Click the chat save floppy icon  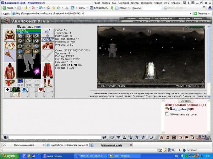point(125,137)
